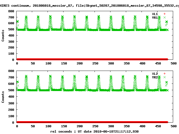Image resolution: width=179 pixels, height=134 pixels.
Task: Click the 300 y-axis tick in the XL2/YR2 plot
Action: point(11,103)
